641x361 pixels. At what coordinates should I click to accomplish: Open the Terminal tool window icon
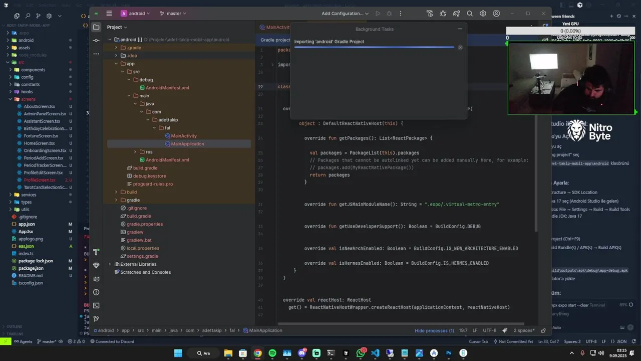coord(96,305)
